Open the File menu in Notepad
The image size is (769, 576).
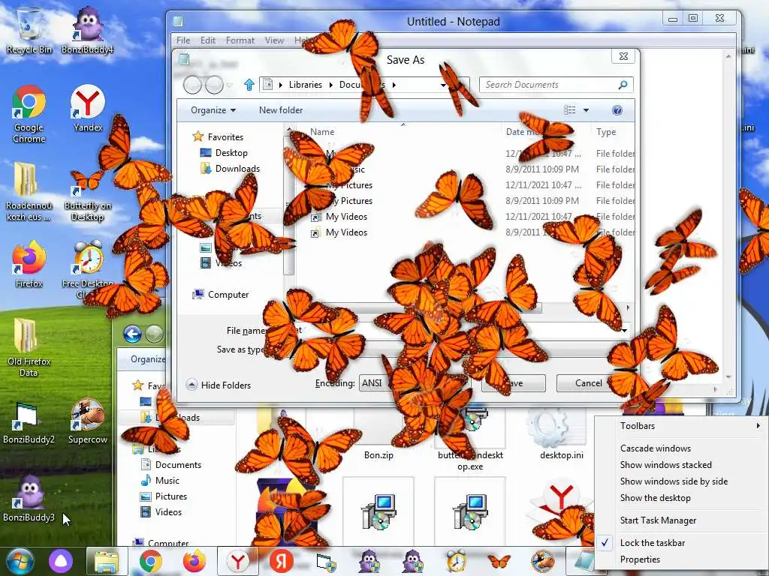click(183, 40)
